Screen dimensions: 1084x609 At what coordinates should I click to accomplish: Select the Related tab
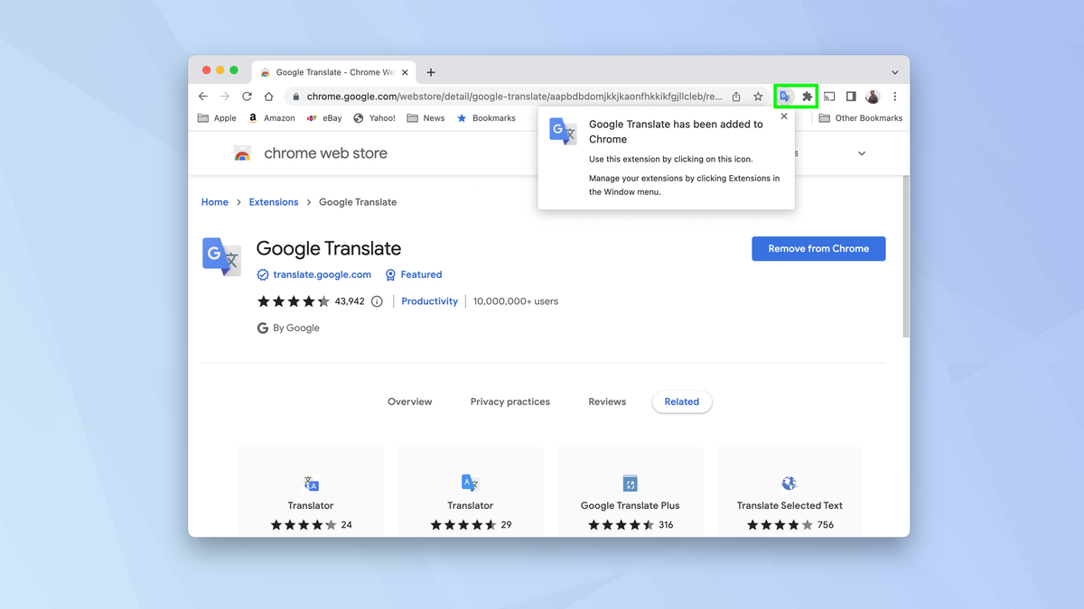click(x=682, y=401)
